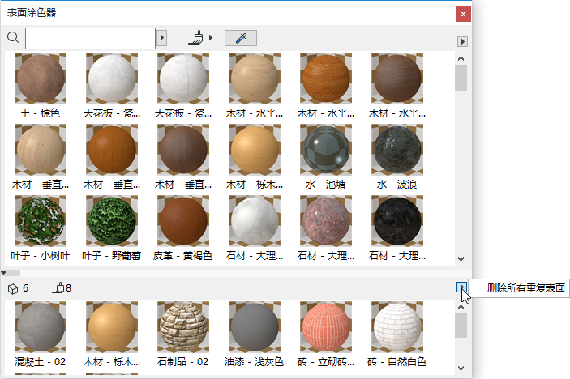Select the 叶子 - 野葡萄 surface

111,221
